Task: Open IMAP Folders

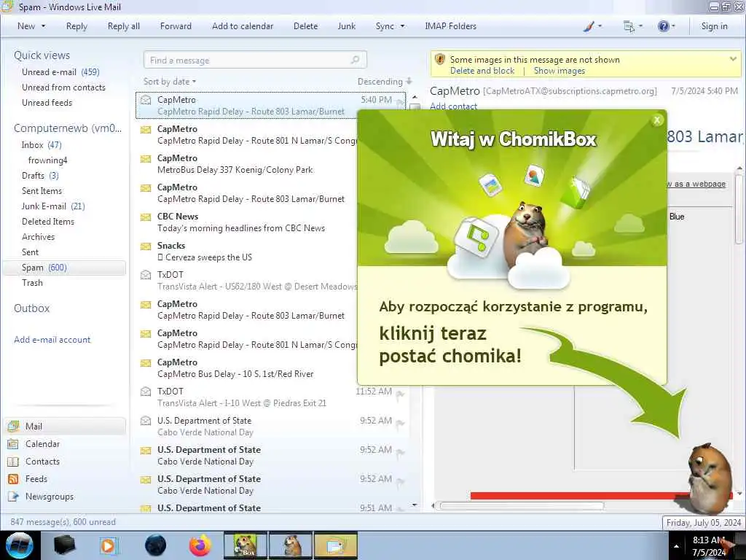Action: click(450, 26)
